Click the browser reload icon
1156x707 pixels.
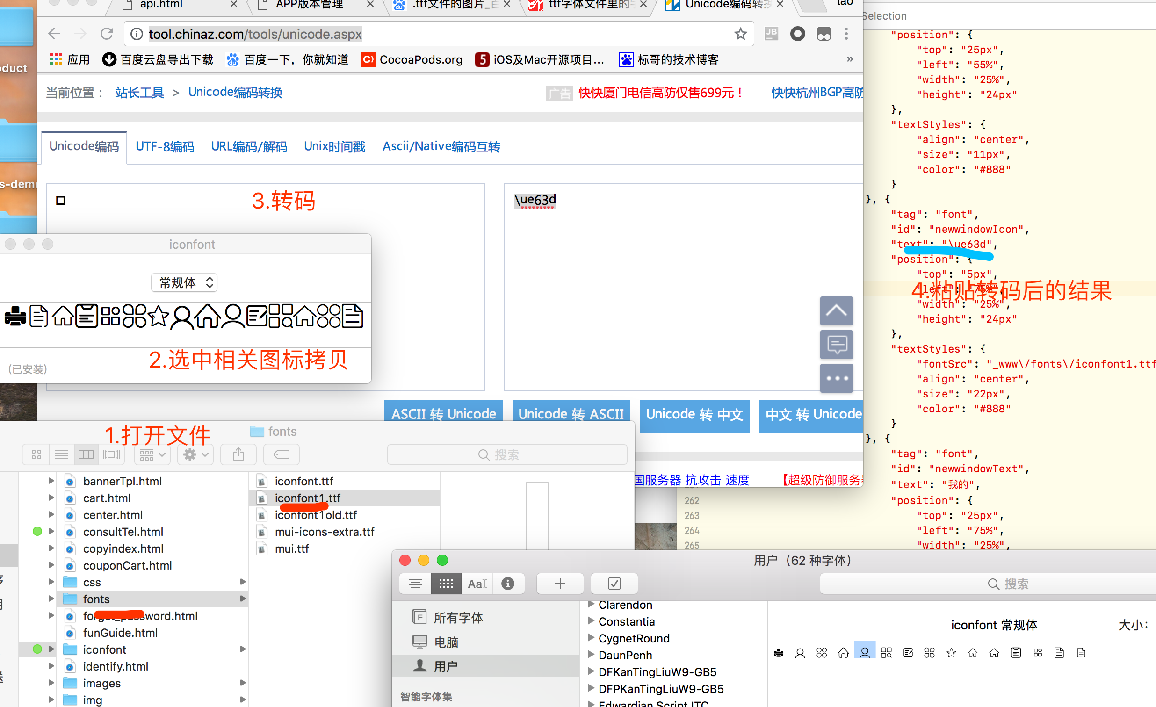pyautogui.click(x=107, y=34)
